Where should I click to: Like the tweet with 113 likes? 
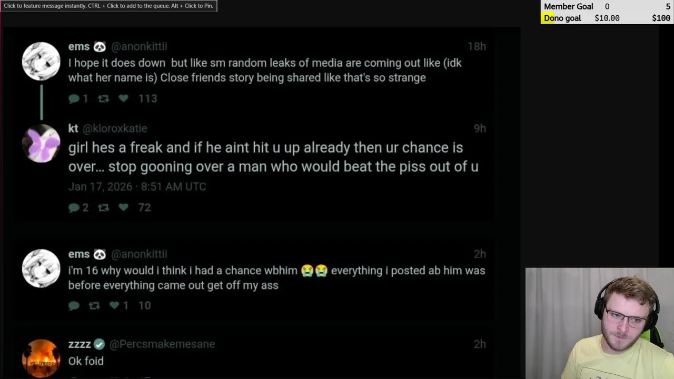pyautogui.click(x=123, y=98)
